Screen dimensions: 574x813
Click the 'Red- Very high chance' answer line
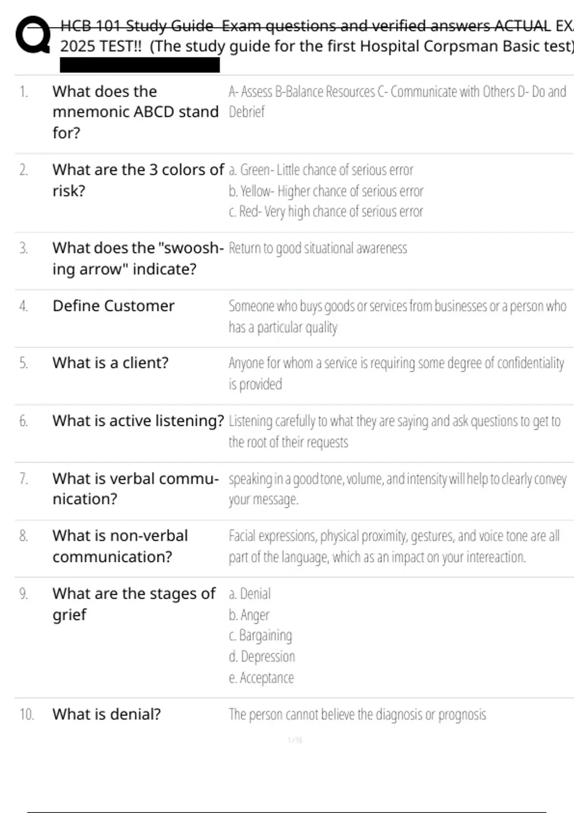pyautogui.click(x=326, y=211)
